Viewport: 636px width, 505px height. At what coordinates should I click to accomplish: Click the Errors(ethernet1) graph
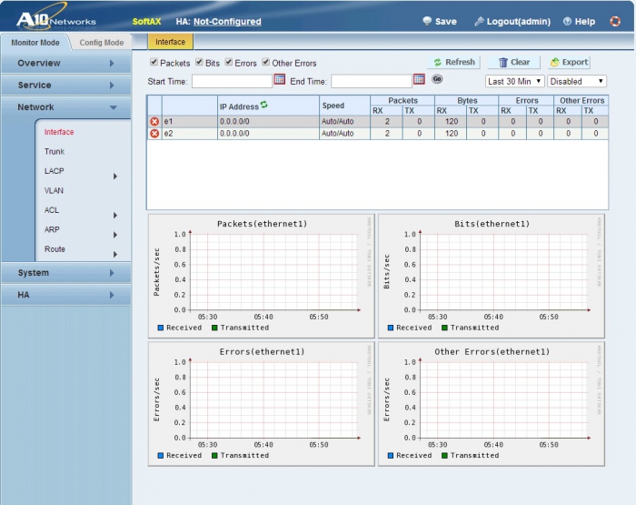pos(262,403)
